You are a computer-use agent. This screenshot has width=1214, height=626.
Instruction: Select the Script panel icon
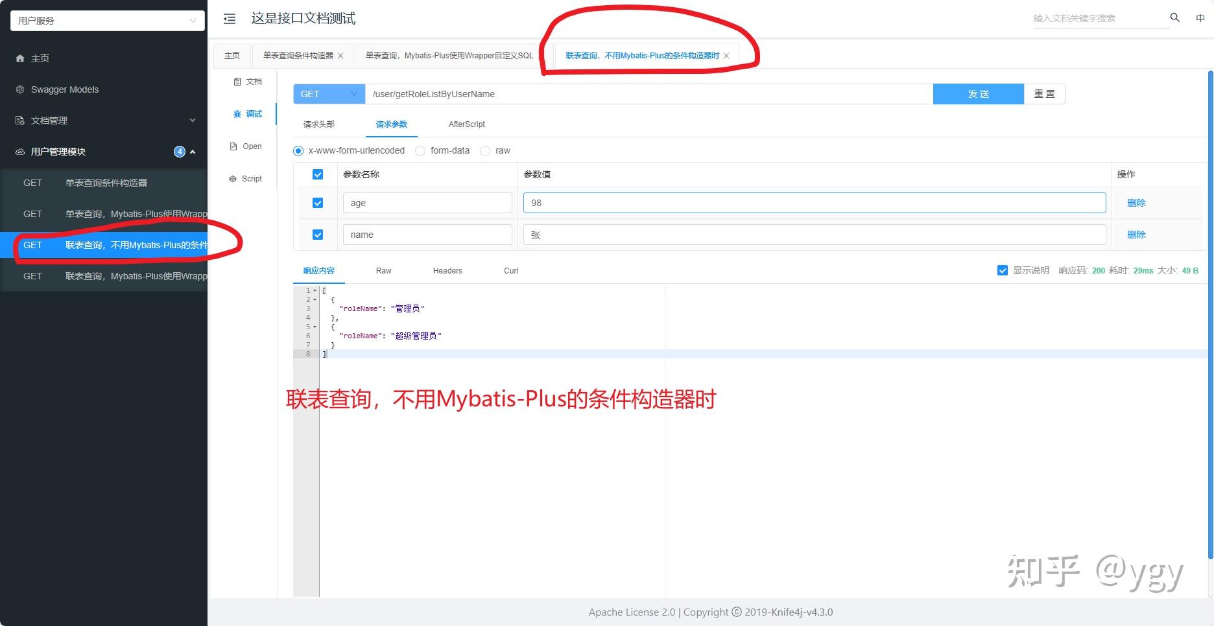[233, 178]
